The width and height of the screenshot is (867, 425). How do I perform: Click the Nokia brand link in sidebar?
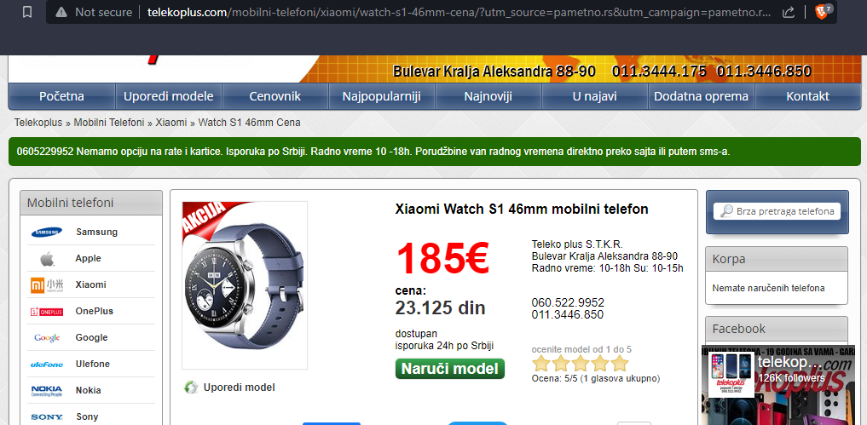tap(89, 390)
